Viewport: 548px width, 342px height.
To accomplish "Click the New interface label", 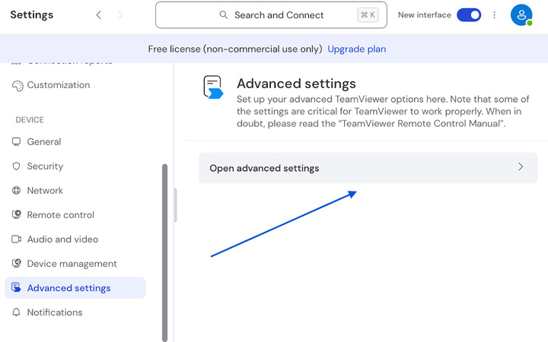I will (425, 15).
